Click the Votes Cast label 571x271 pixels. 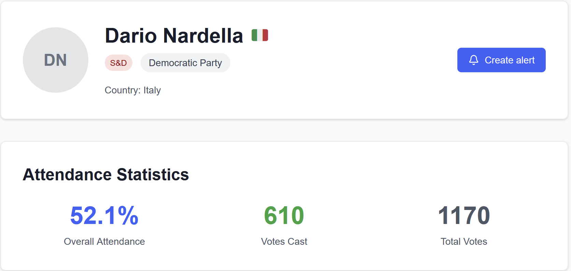click(x=284, y=241)
